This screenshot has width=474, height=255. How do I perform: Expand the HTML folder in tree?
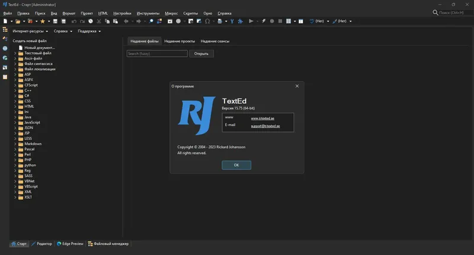click(x=15, y=107)
